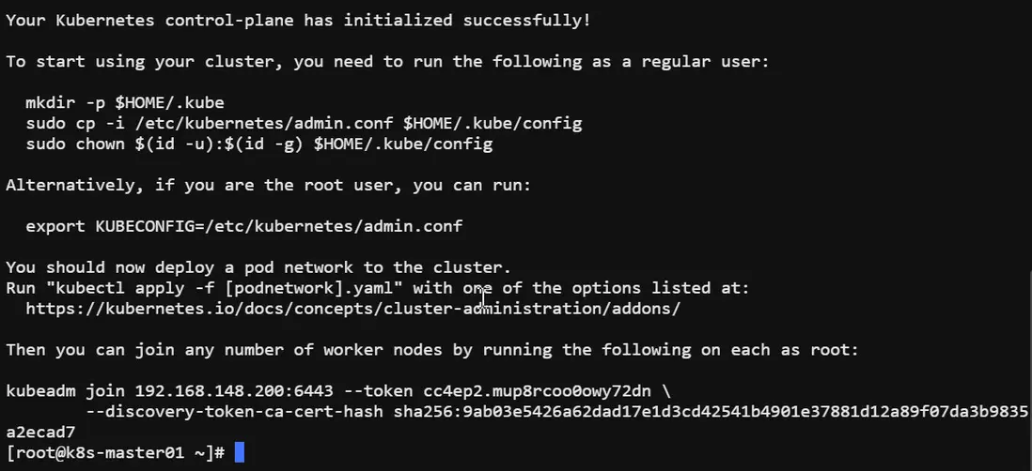1032x471 pixels.
Task: Click the Kubernetes addons documentation URL
Action: (x=352, y=308)
